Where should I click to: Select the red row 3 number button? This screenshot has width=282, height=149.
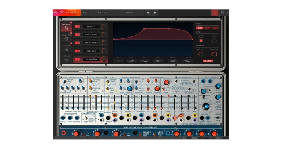pyautogui.click(x=77, y=43)
